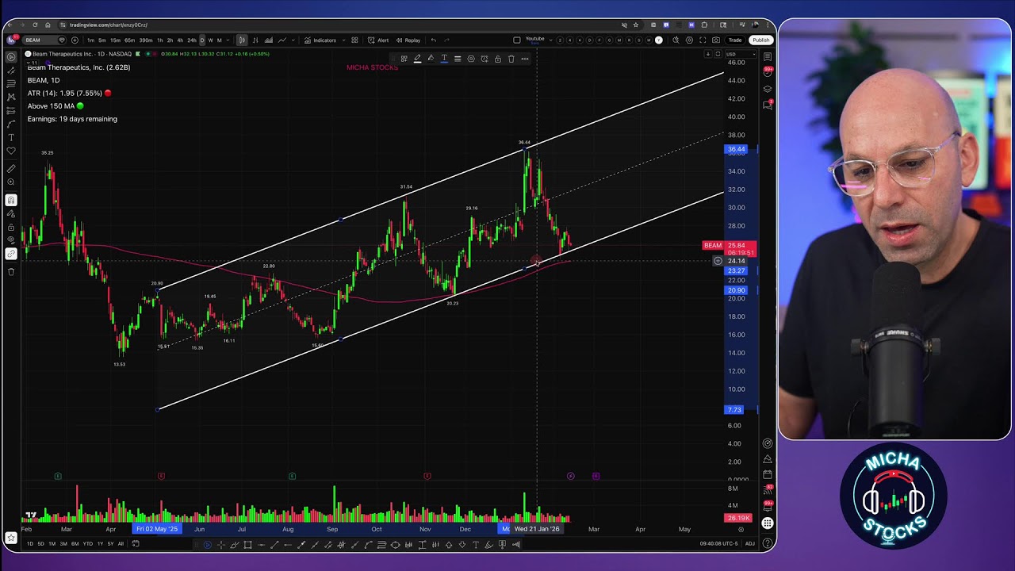Viewport: 1015px width, 571px height.
Task: Toggle ADJ adjusted price setting
Action: [750, 544]
